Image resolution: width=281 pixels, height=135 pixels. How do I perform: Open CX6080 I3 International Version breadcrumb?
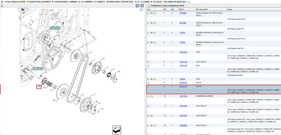[x=115, y=2]
